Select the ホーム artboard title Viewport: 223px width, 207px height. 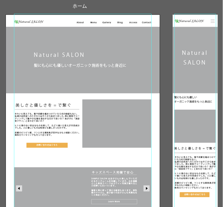click(80, 6)
